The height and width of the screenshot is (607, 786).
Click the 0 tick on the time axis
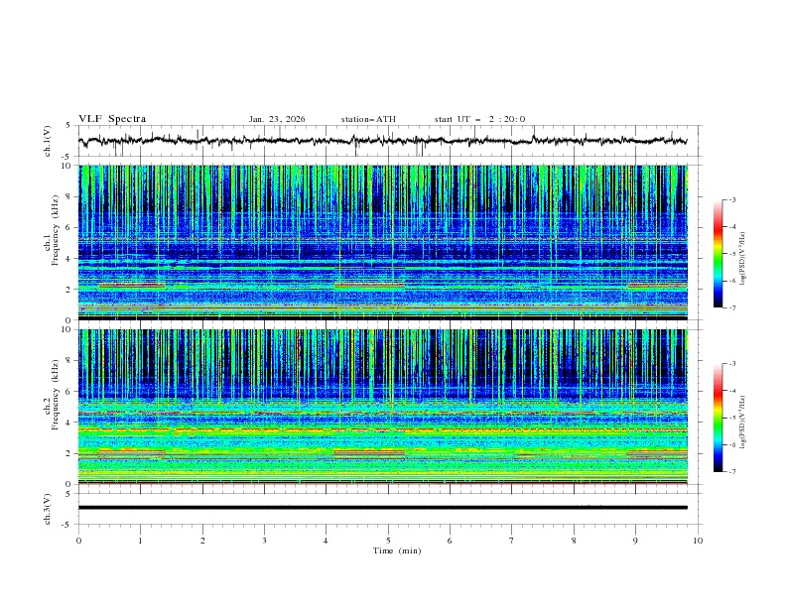(x=78, y=541)
